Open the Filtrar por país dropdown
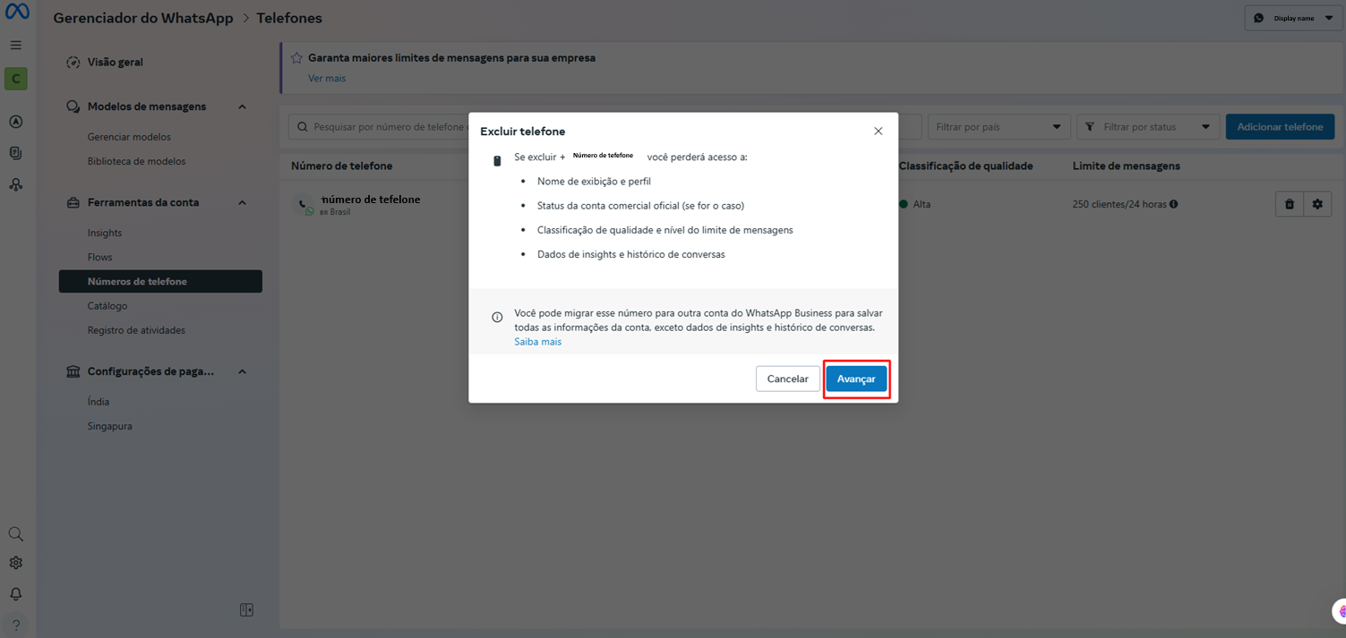The width and height of the screenshot is (1346, 638). click(x=999, y=127)
